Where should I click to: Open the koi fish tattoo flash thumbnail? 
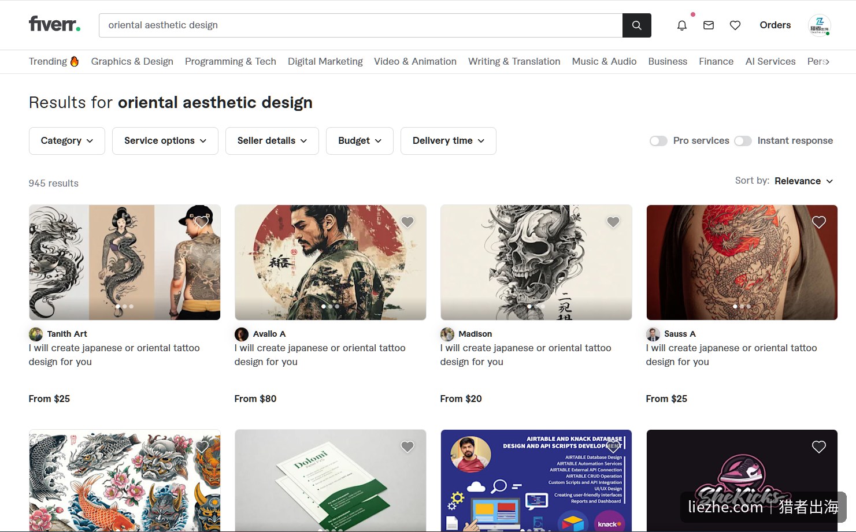125,481
